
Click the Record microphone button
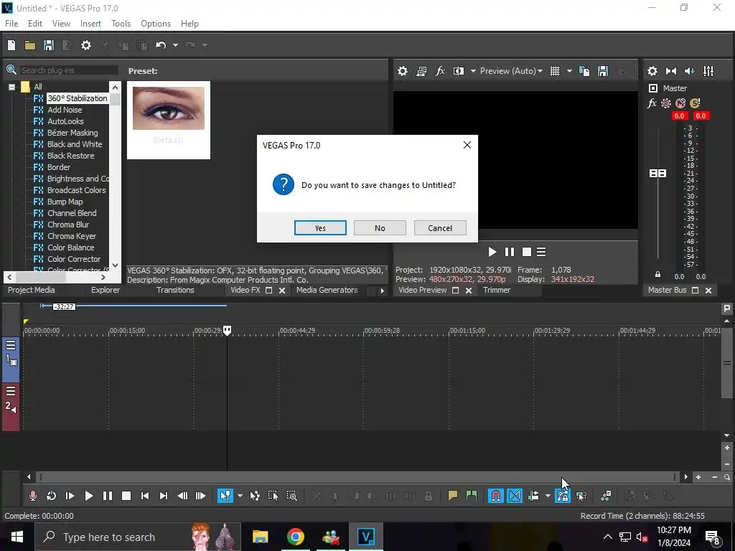[x=33, y=496]
